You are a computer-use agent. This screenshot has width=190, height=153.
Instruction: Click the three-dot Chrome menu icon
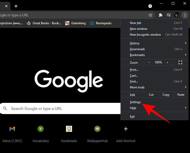185,15
